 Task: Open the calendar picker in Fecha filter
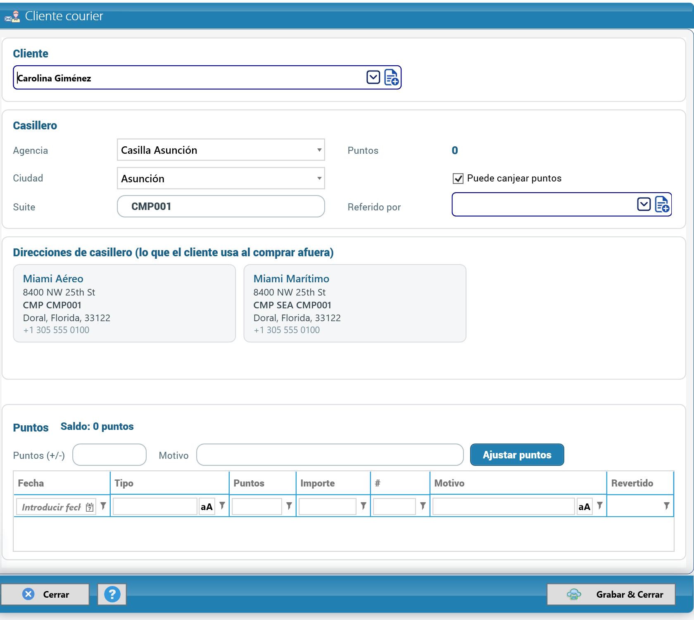tap(90, 507)
